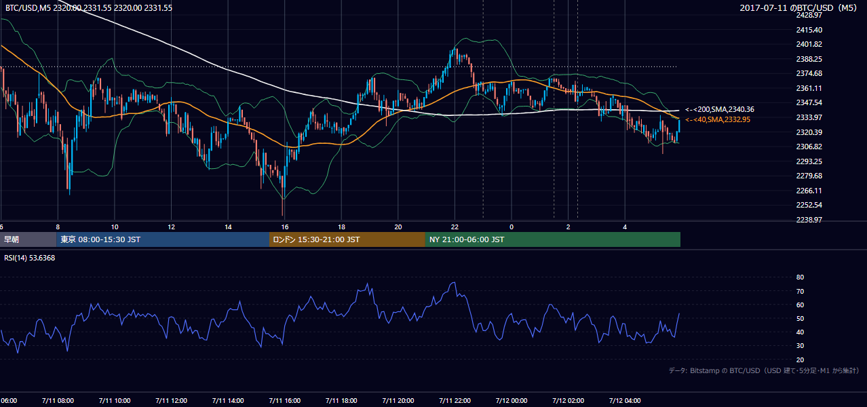The height and width of the screenshot is (407, 867).
Task: Click the '2017-07-11 のBTC/USD（M5）' heading
Action: click(800, 7)
